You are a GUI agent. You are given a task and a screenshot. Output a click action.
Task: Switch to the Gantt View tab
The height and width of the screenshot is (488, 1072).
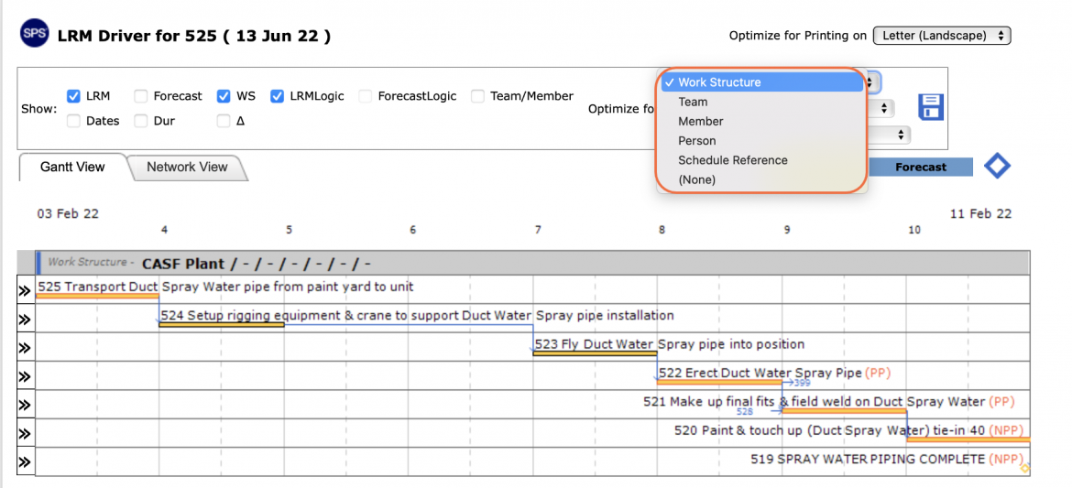[x=72, y=167]
